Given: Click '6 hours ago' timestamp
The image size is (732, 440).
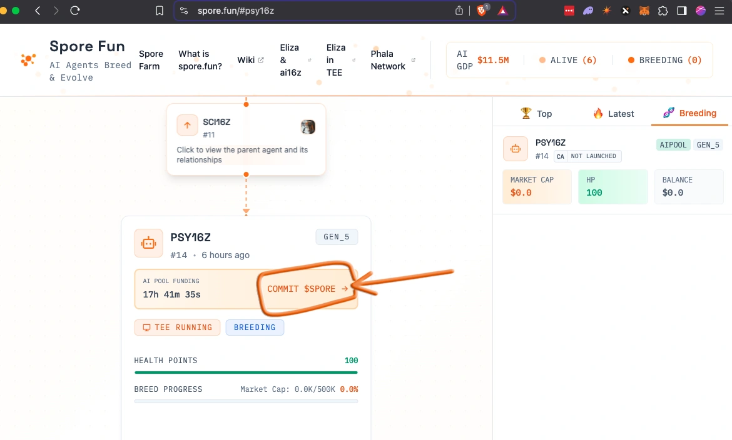Looking at the screenshot, I should point(225,255).
